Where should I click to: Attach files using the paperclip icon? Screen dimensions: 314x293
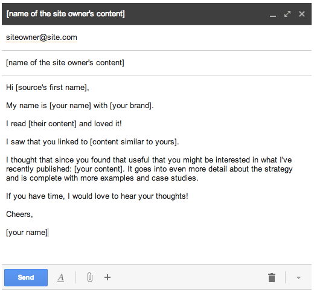click(x=90, y=277)
